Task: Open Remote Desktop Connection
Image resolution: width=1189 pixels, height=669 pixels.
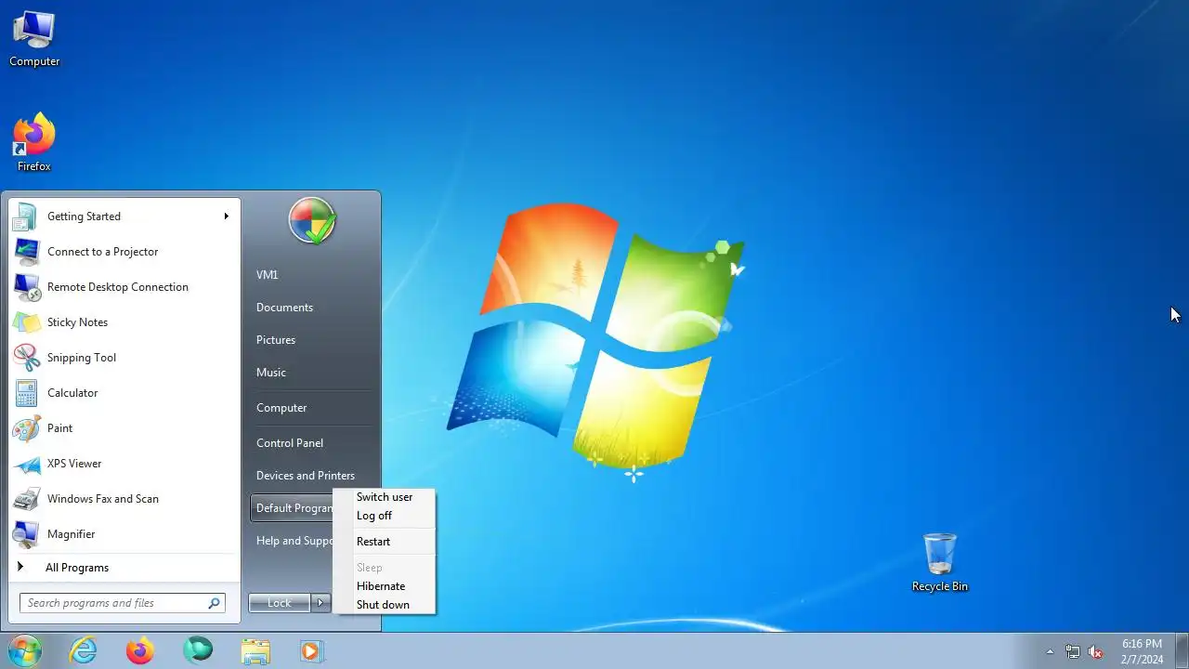Action: click(x=124, y=287)
